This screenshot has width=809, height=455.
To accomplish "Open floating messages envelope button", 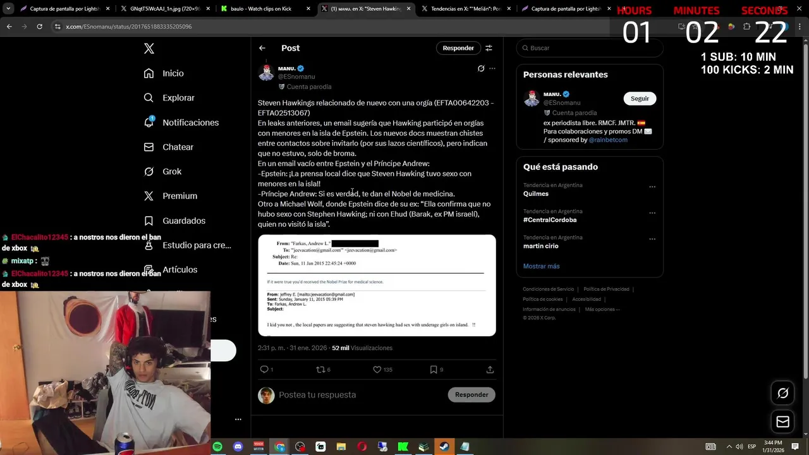I will (x=782, y=422).
